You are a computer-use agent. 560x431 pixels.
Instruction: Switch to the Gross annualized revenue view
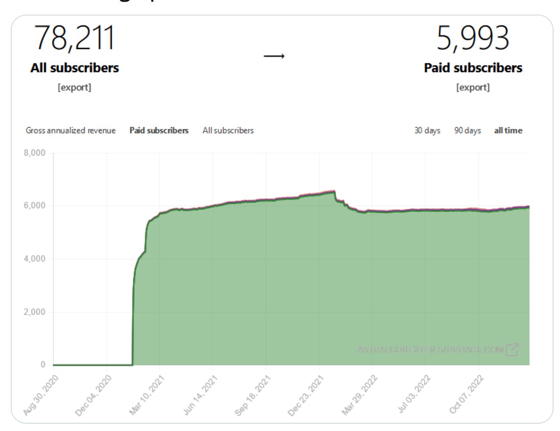[x=71, y=130]
